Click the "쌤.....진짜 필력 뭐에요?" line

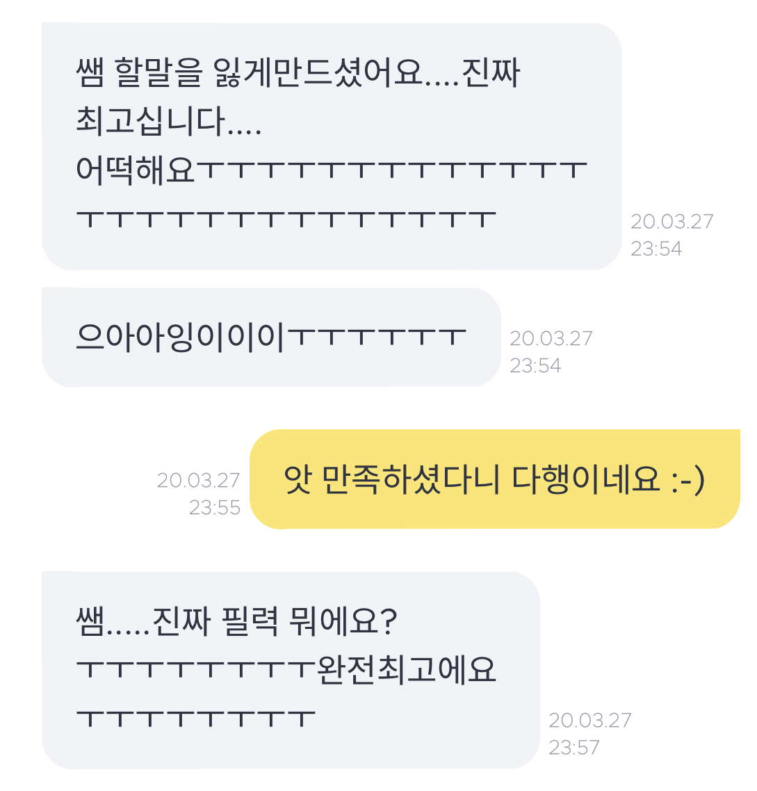pos(236,621)
